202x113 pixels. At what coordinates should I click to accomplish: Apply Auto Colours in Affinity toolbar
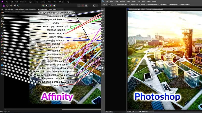[51, 6]
